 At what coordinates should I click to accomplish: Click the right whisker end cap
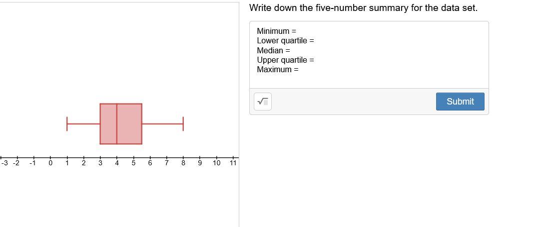click(x=183, y=123)
